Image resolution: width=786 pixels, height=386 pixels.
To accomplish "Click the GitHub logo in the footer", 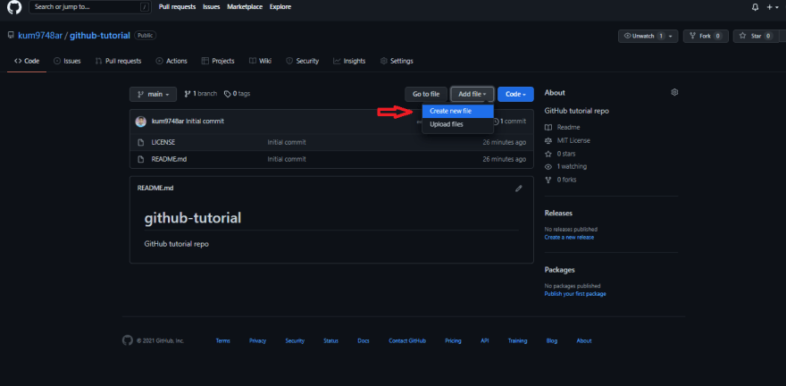I will click(x=128, y=340).
